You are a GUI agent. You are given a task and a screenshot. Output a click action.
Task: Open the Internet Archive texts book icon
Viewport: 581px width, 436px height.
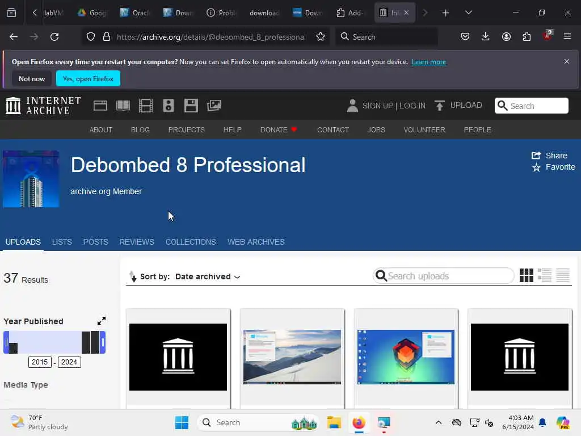123,106
